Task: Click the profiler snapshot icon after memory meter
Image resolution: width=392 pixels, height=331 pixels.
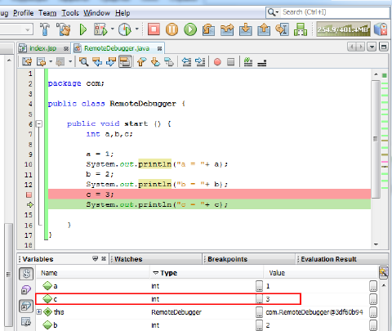Action: pos(381,29)
